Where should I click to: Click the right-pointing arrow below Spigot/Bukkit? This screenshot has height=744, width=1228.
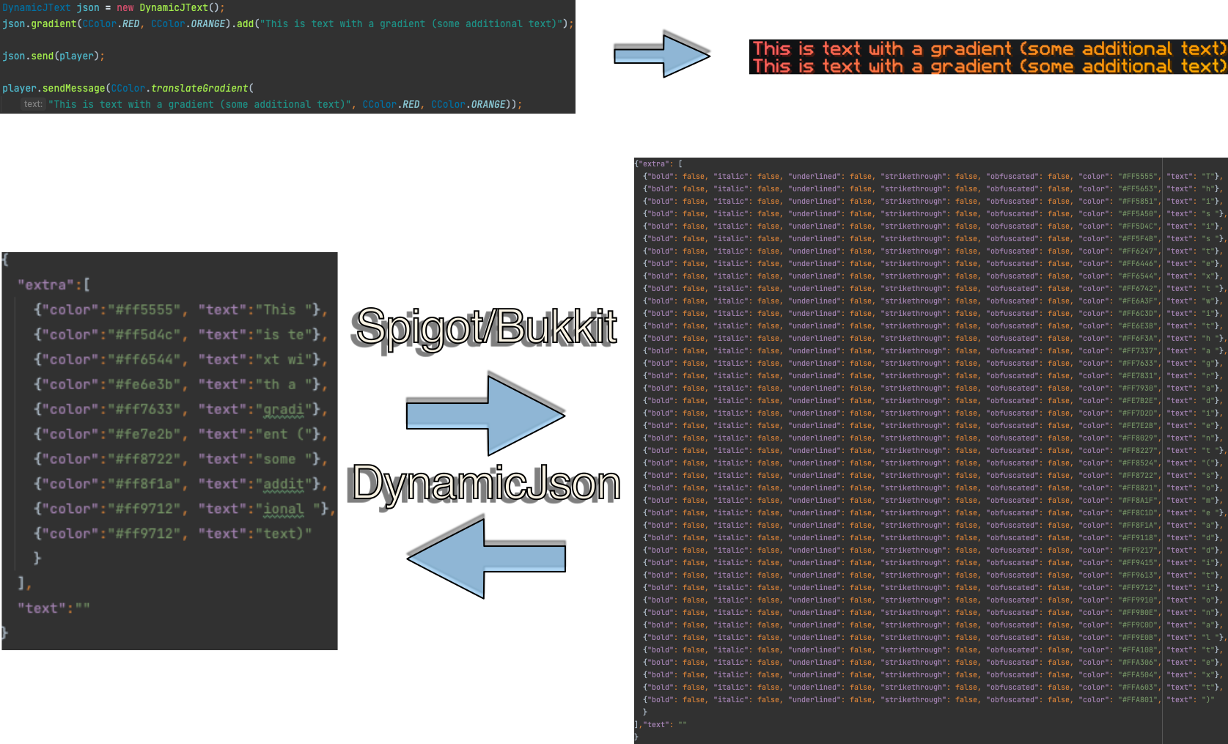coord(485,416)
